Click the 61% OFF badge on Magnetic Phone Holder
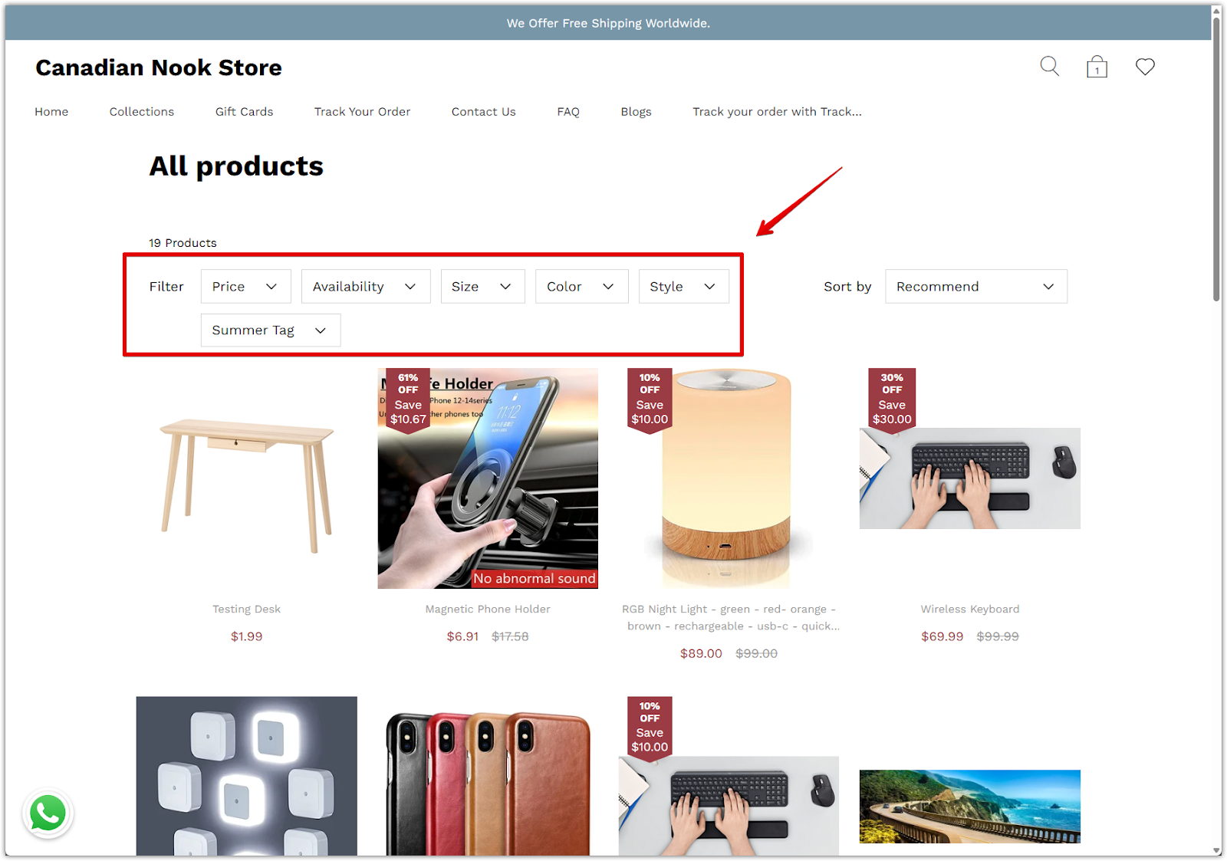 pyautogui.click(x=408, y=400)
